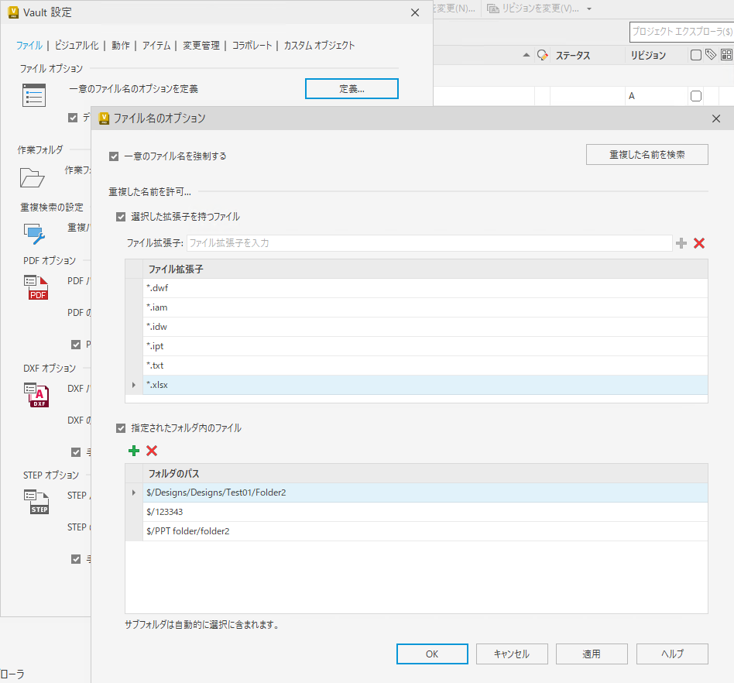
Task: Click the DXF options icon
Action: click(x=36, y=395)
